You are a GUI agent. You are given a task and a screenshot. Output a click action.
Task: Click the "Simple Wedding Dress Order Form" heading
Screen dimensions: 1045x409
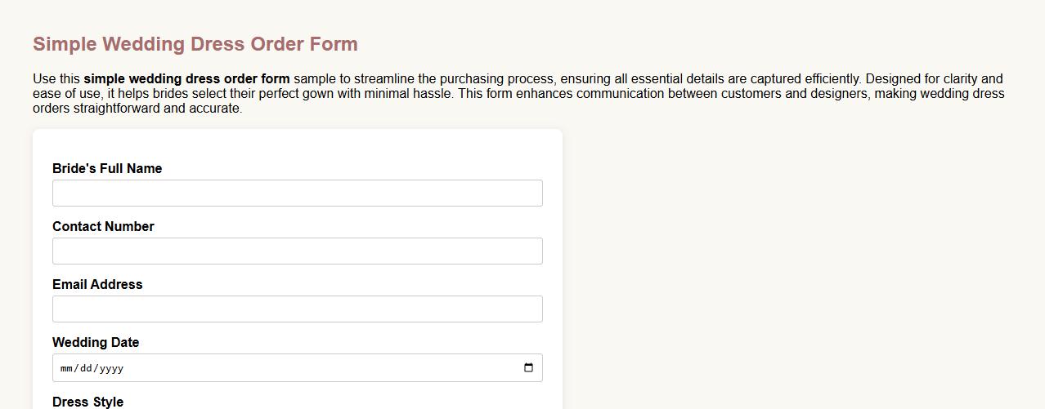pos(195,44)
